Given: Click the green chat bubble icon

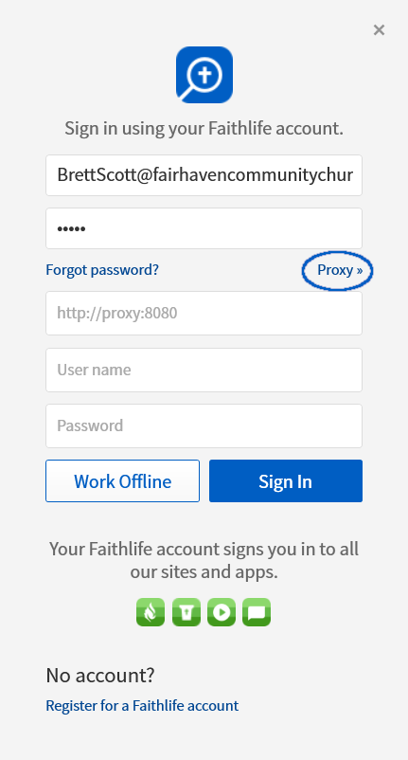Looking at the screenshot, I should (257, 612).
